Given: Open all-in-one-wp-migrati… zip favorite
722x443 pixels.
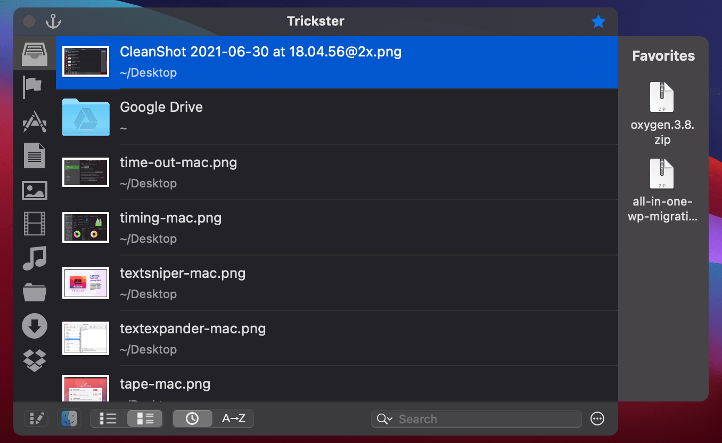Looking at the screenshot, I should [x=662, y=191].
